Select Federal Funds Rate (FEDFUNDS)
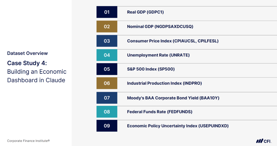The height and width of the screenshot is (146, 277). pyautogui.click(x=160, y=112)
